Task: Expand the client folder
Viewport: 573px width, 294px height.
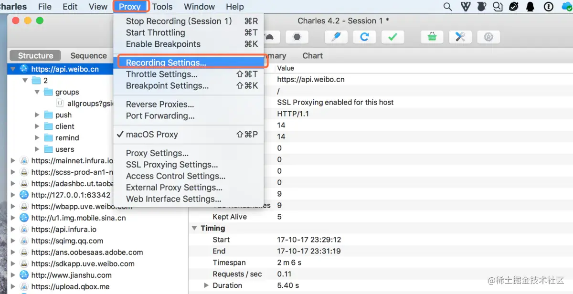Action: pyautogui.click(x=37, y=126)
